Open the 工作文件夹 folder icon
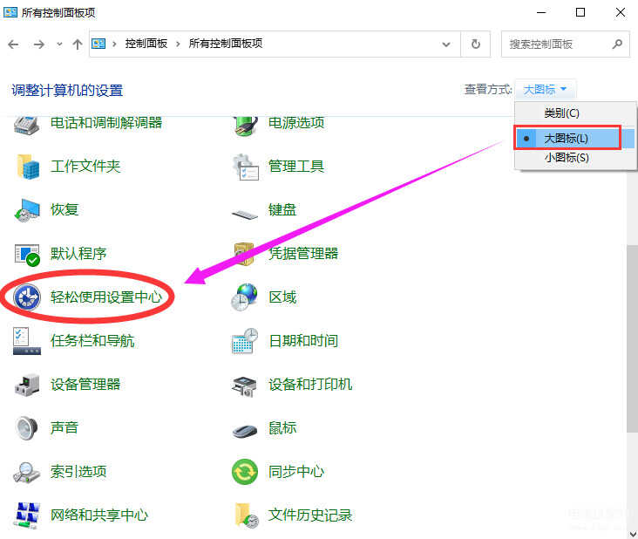The image size is (638, 539). (x=28, y=167)
